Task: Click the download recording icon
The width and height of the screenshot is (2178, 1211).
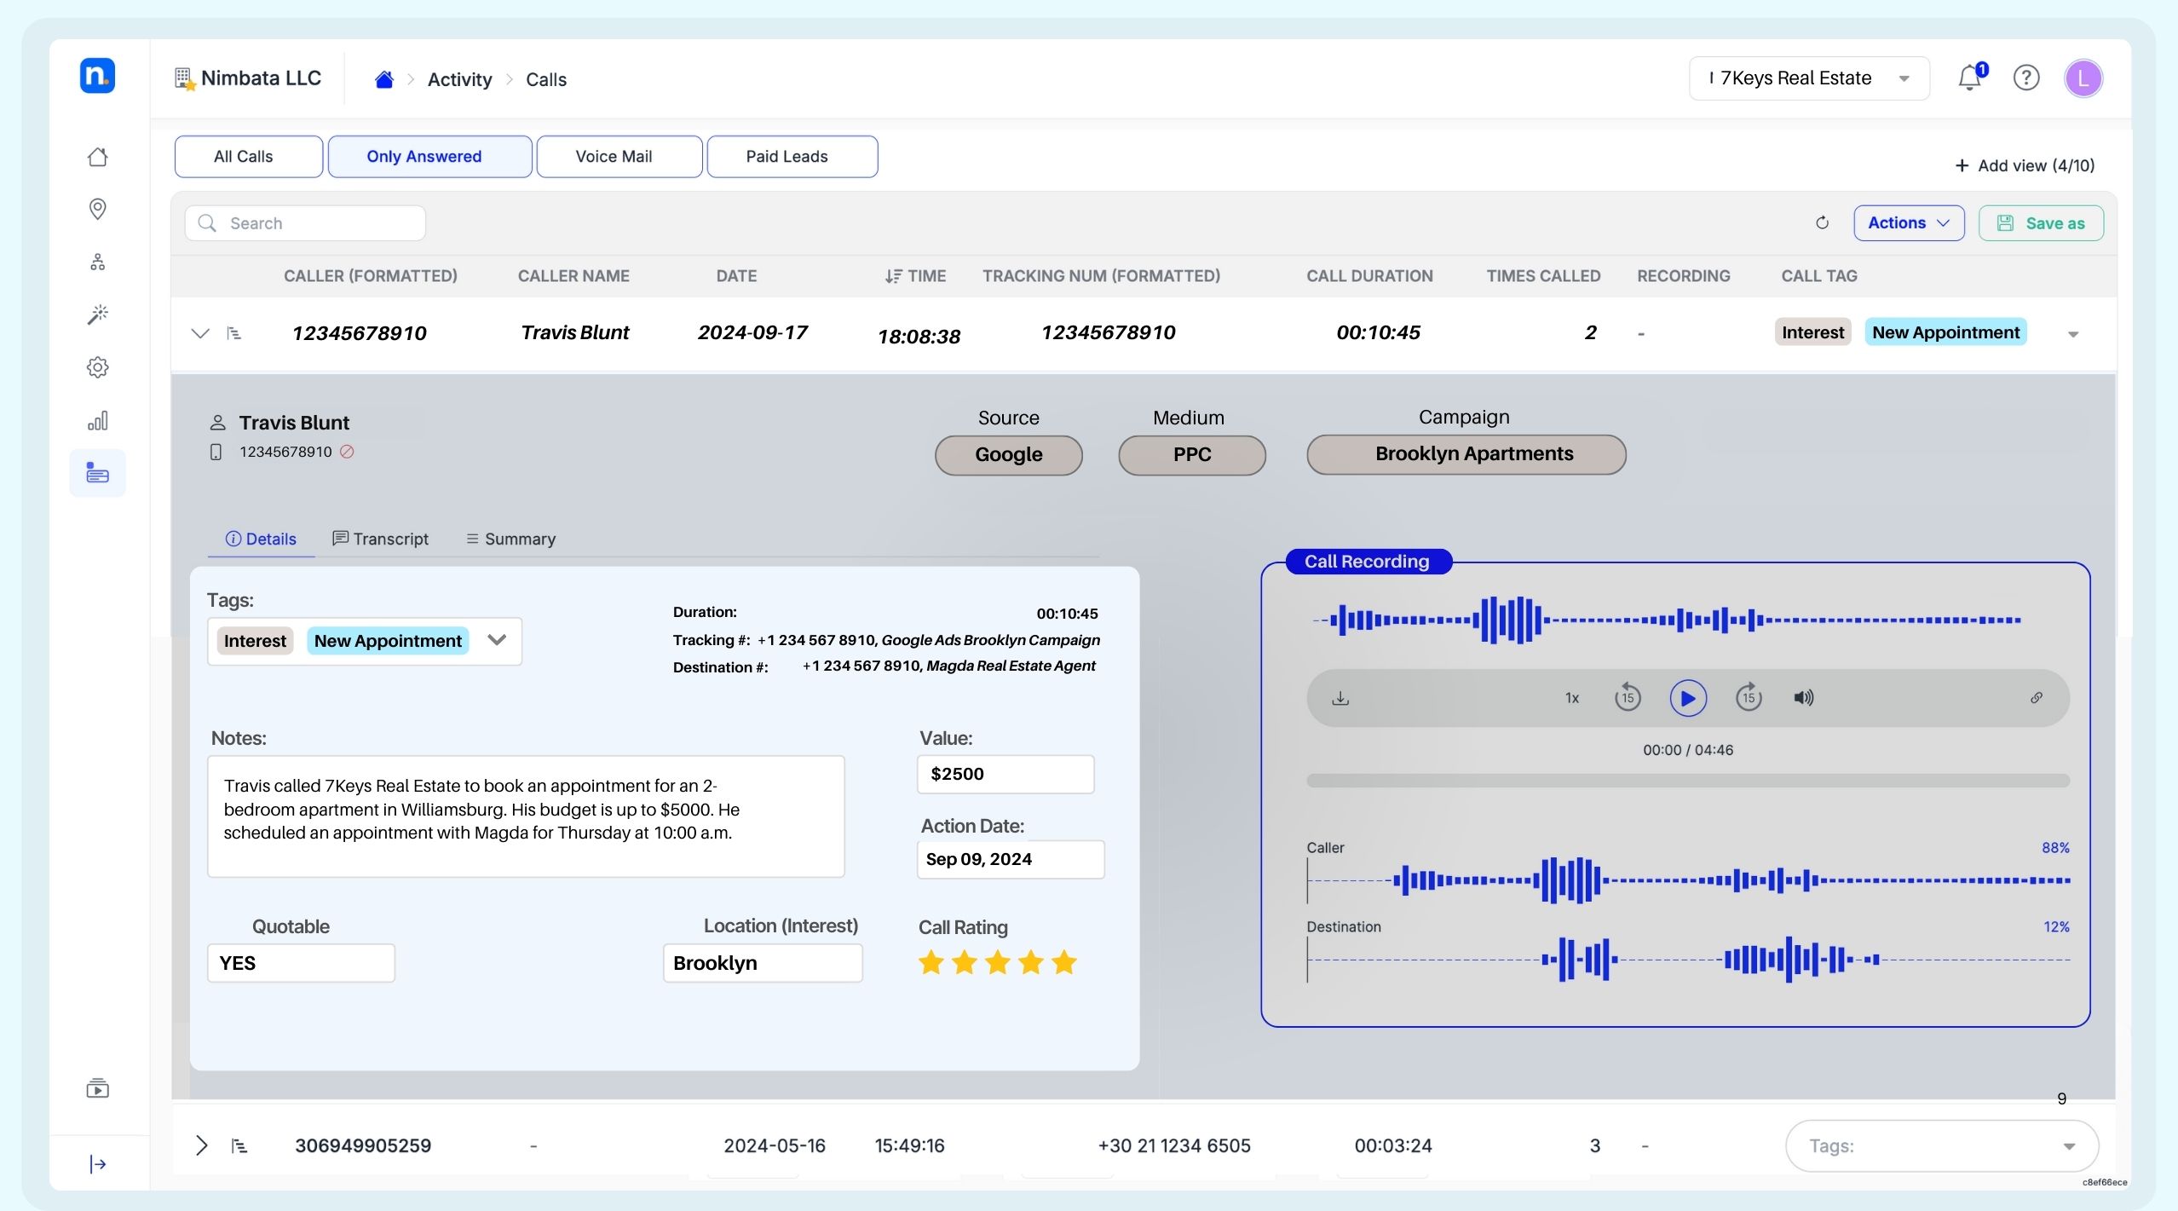Action: coord(1340,698)
